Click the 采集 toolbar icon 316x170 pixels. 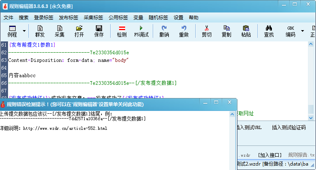point(59,31)
